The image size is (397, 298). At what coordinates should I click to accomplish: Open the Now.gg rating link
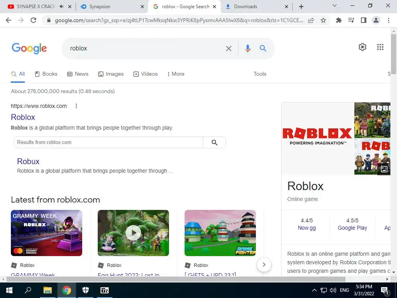(x=307, y=228)
